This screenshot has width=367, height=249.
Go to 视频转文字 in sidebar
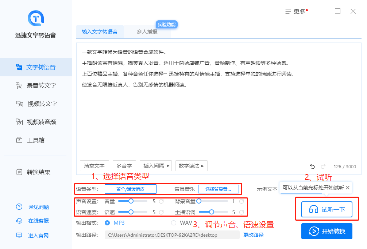coord(36,104)
